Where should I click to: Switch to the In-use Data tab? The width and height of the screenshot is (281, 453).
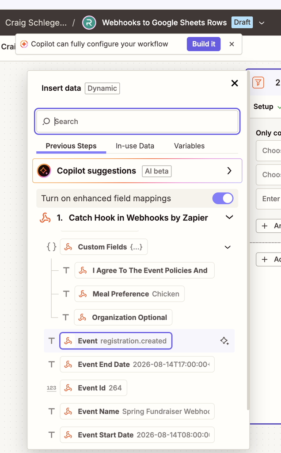(x=135, y=146)
